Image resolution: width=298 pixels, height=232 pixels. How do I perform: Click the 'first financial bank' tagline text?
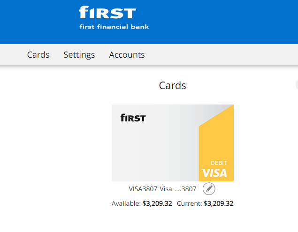coord(114,27)
